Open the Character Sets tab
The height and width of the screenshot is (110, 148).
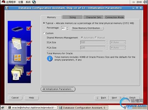pyautogui.click(x=94, y=17)
